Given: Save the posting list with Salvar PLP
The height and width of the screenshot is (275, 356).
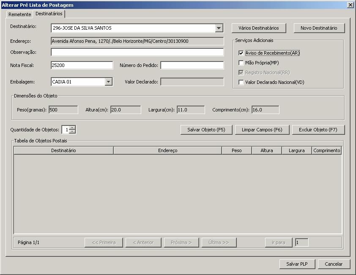Looking at the screenshot, I should click(x=296, y=264).
